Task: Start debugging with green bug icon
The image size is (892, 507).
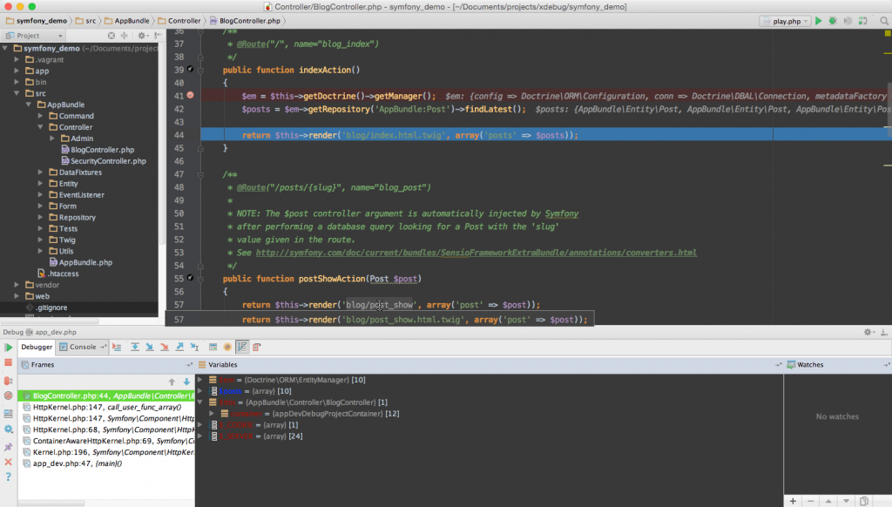Action: click(833, 21)
